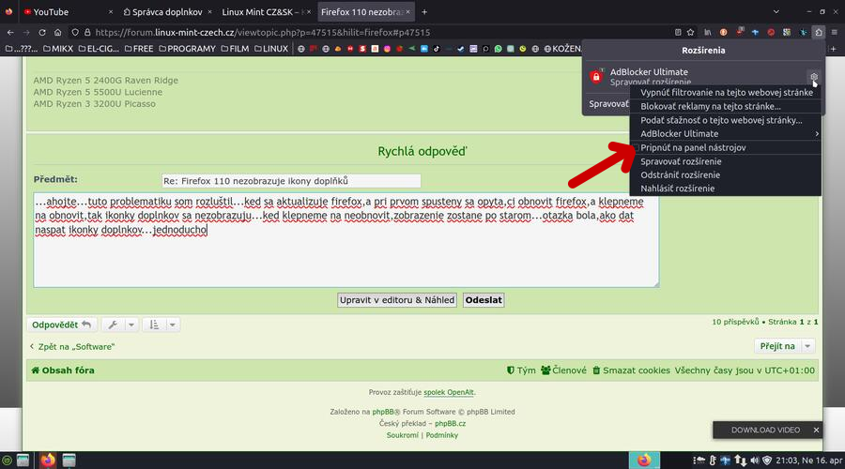This screenshot has height=469, width=845.
Task: Select 'Odstrániť rozšírenie' from context menu
Action: click(680, 175)
